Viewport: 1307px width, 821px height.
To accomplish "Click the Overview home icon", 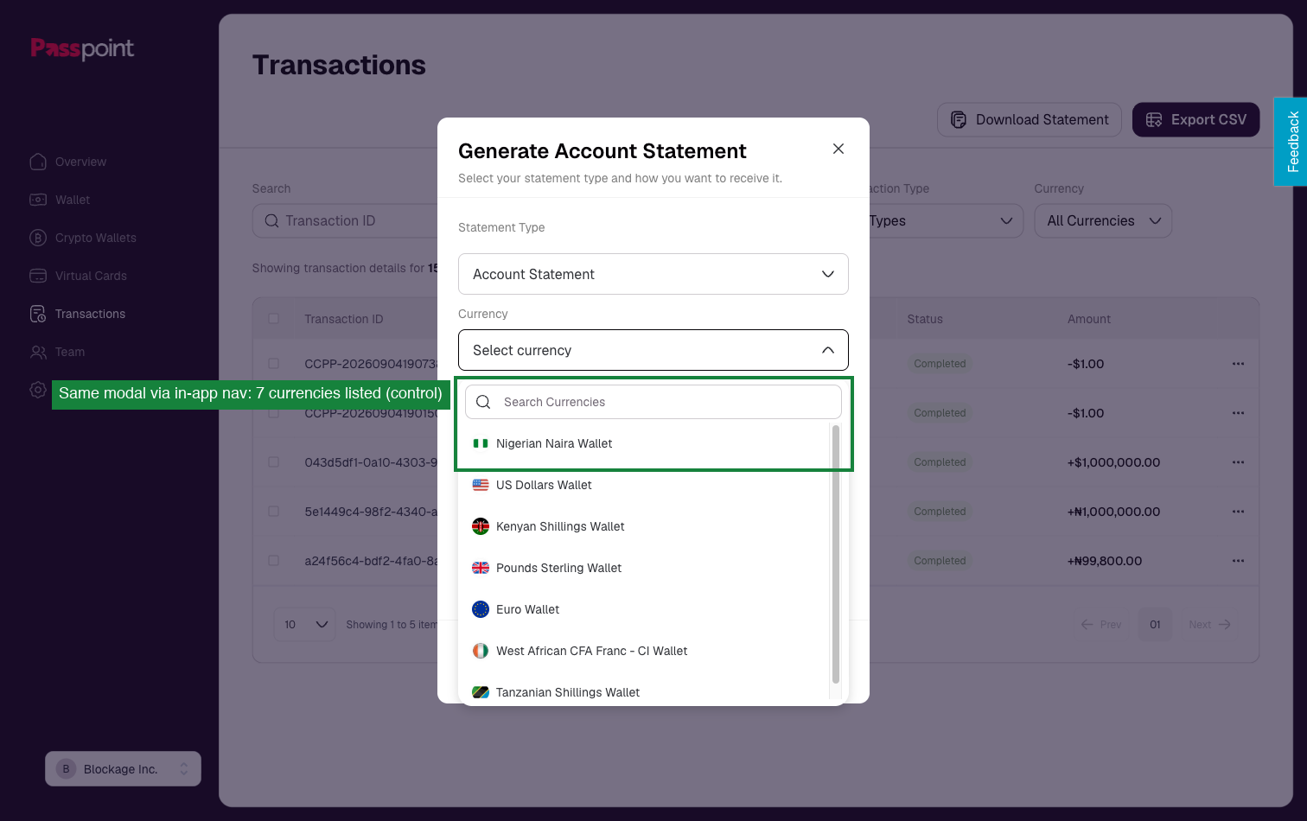I will click(38, 162).
